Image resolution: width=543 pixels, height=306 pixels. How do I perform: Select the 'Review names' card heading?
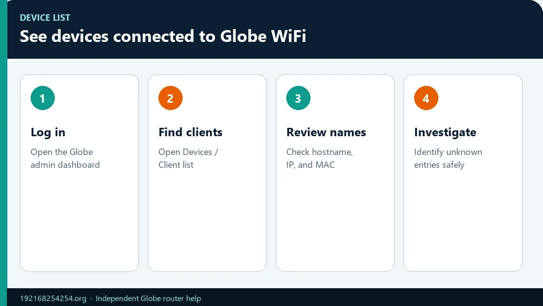[x=326, y=132]
